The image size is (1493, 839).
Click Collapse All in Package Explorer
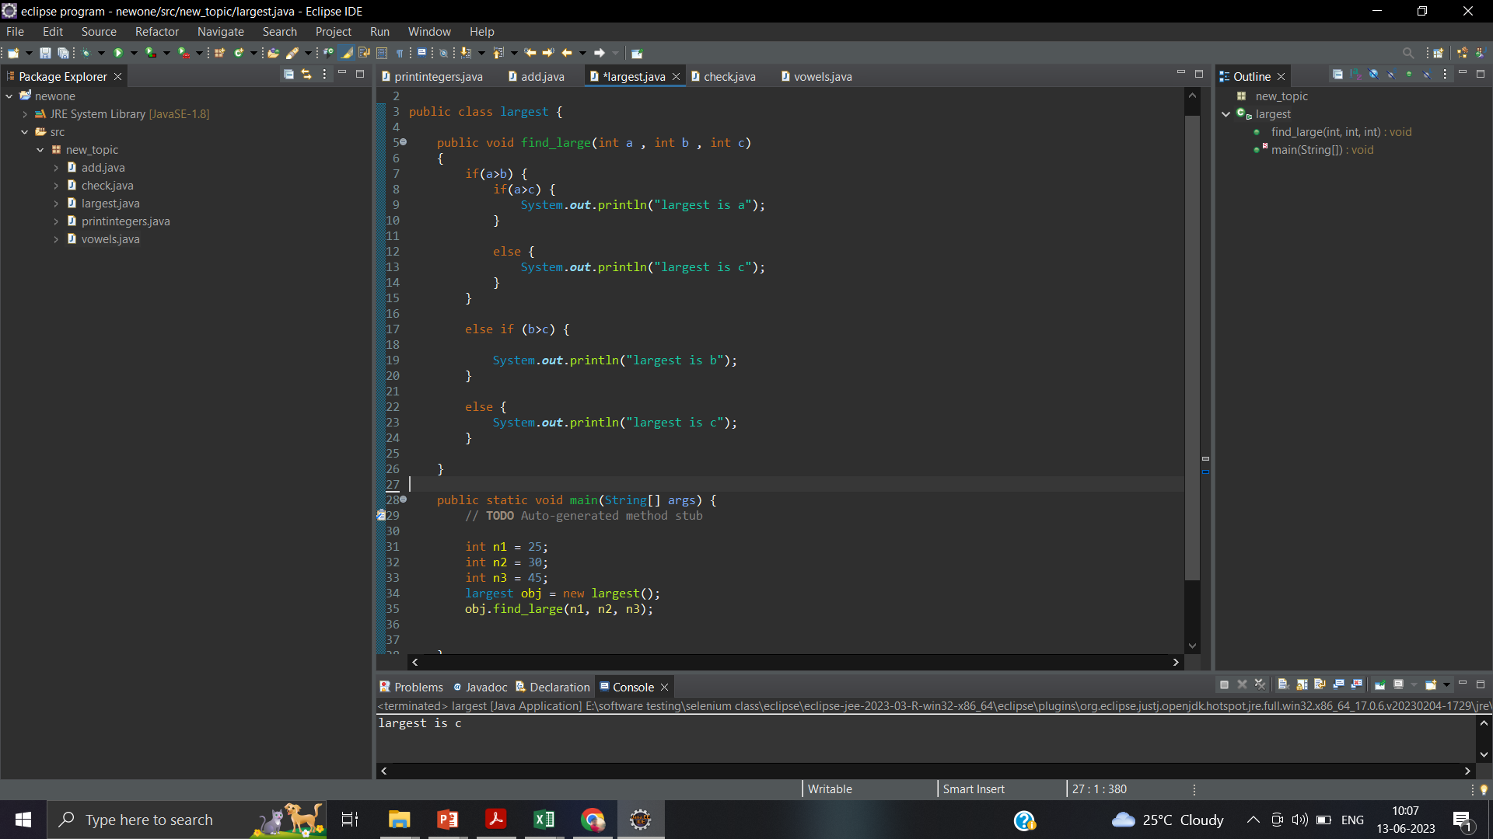pos(288,75)
